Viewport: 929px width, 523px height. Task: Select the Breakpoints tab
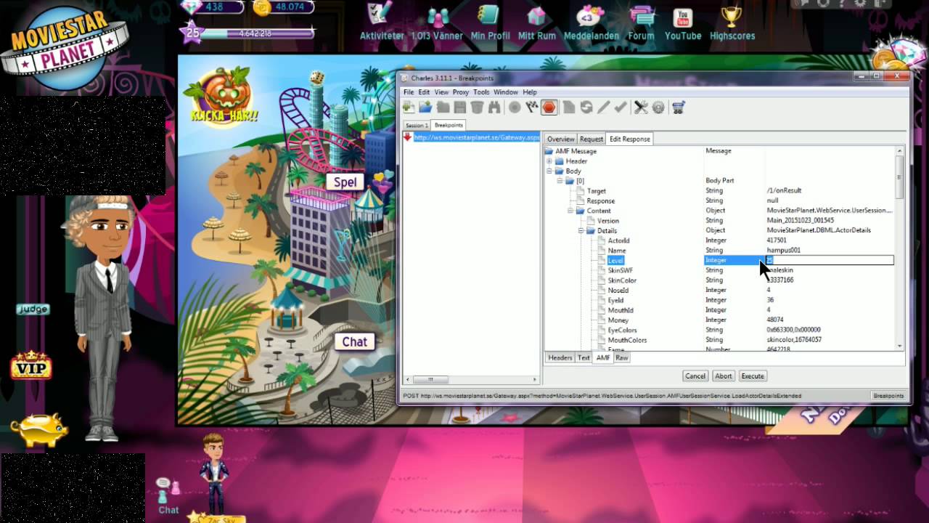pyautogui.click(x=449, y=125)
